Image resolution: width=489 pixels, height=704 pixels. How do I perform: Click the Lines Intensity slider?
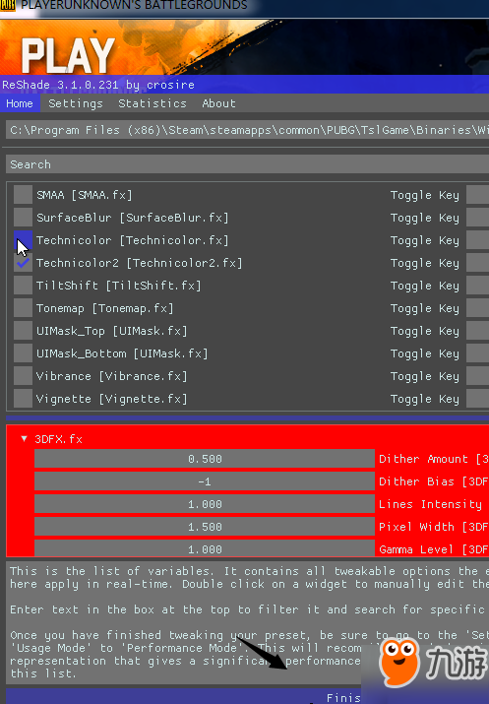pyautogui.click(x=205, y=504)
